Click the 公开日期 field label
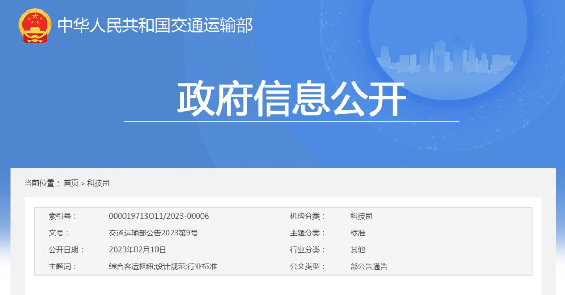The width and height of the screenshot is (565, 295). coord(66,249)
